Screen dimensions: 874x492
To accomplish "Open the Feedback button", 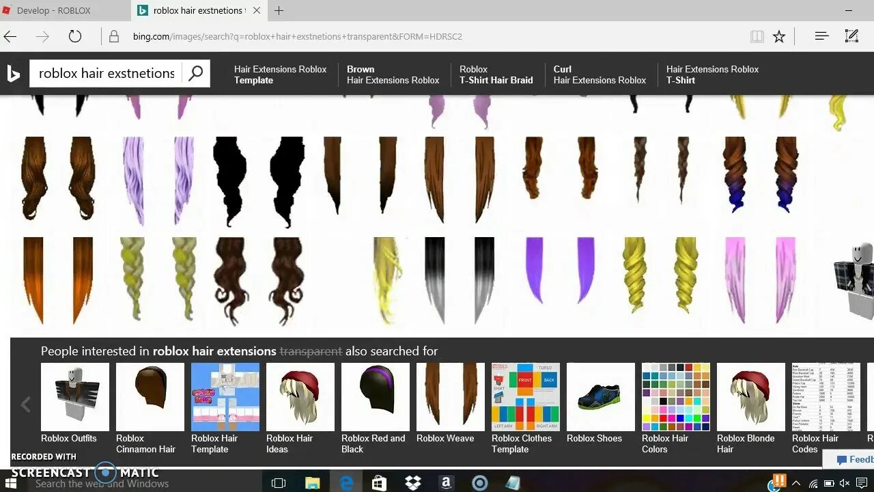I will (849, 459).
